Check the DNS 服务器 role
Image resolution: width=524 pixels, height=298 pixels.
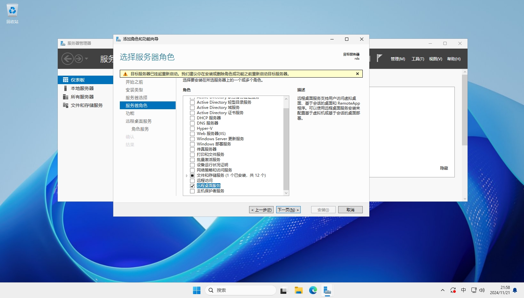192,123
